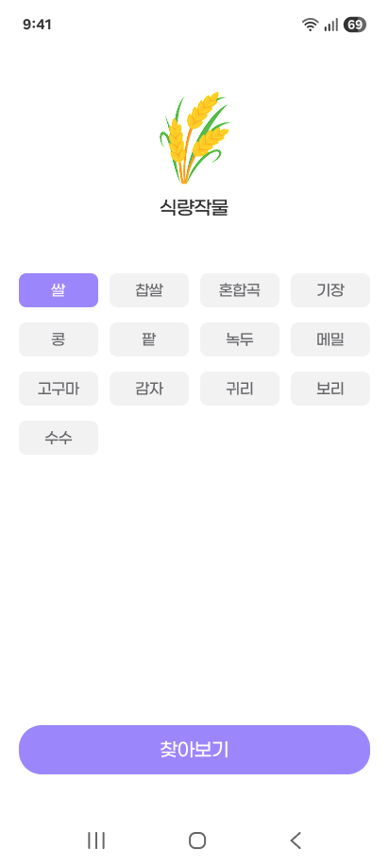Select the 혼합곡 chip
The height and width of the screenshot is (867, 389).
[x=240, y=290]
